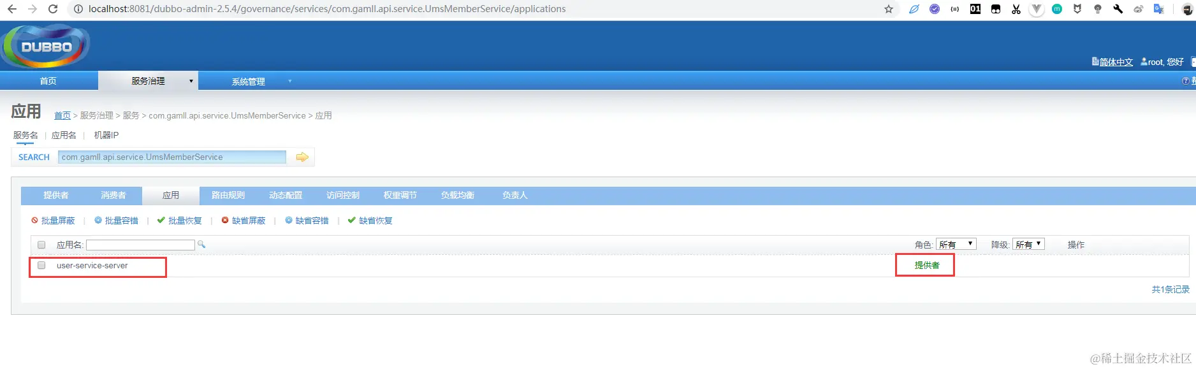Open the 动态配置 tab
The image size is (1196, 369).
286,195
